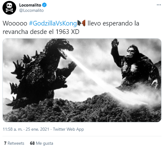The image size is (164, 150).
Task: Click the word Wooooo in the tweet
Action: (x=15, y=23)
